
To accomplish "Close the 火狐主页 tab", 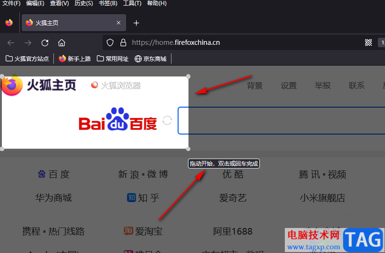I will [x=119, y=23].
